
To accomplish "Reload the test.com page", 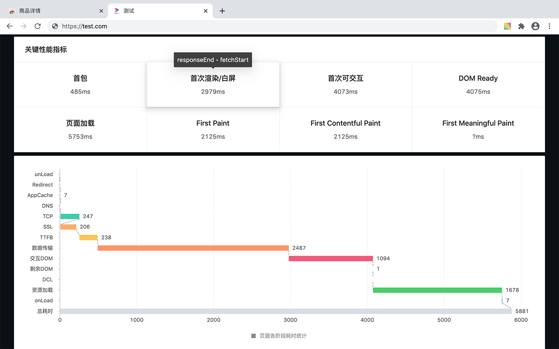I will point(38,26).
